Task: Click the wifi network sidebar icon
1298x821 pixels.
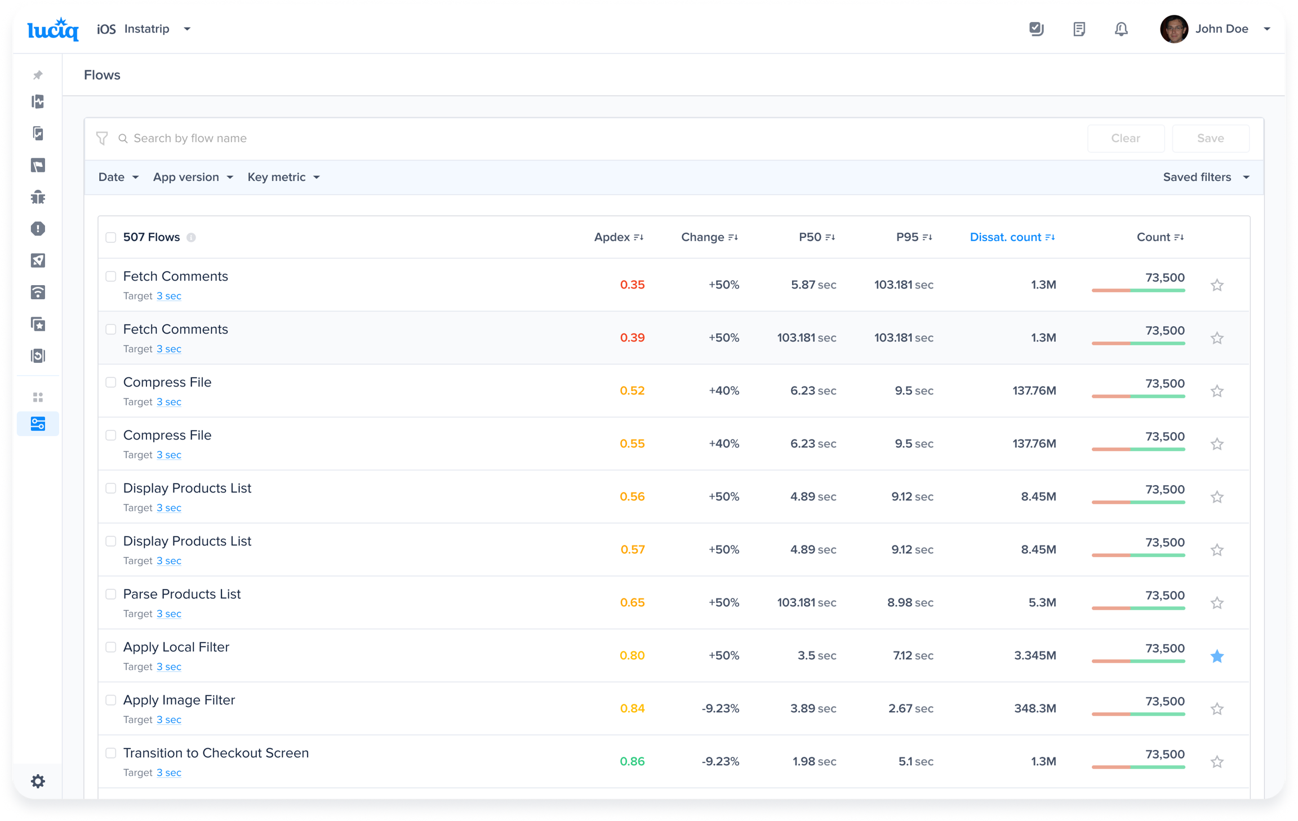Action: coord(38,292)
